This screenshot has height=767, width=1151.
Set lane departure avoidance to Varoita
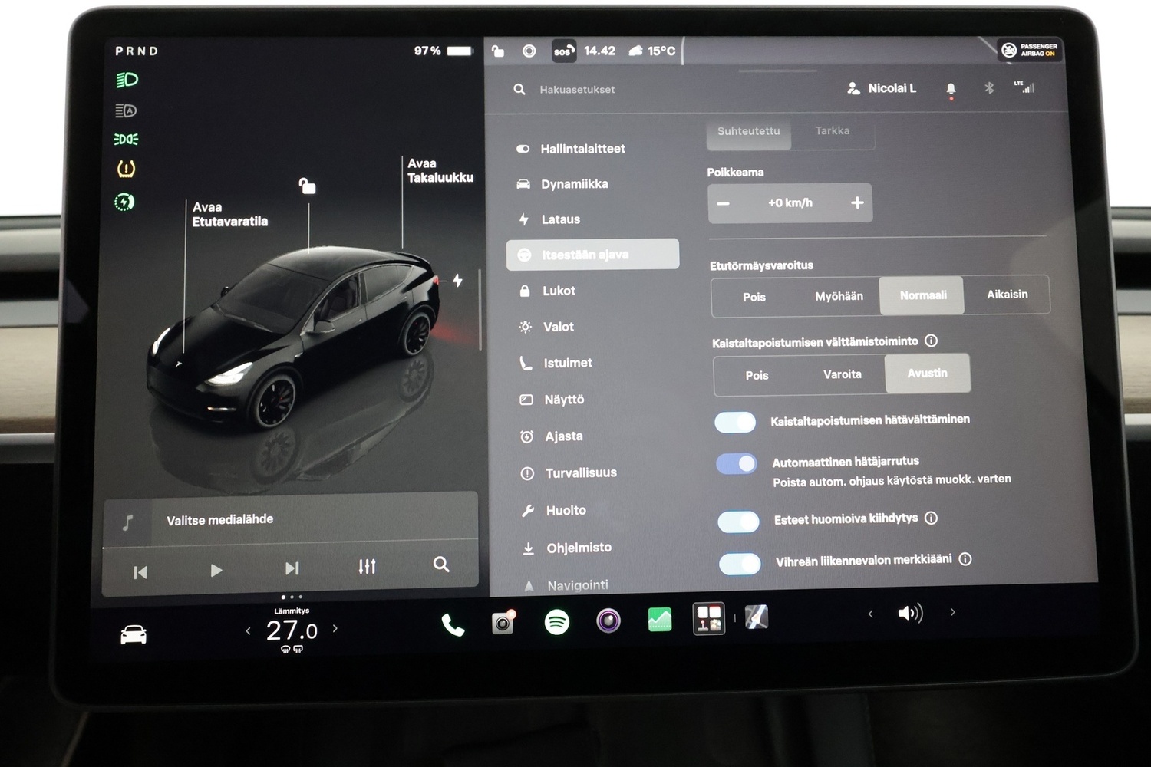pos(843,374)
